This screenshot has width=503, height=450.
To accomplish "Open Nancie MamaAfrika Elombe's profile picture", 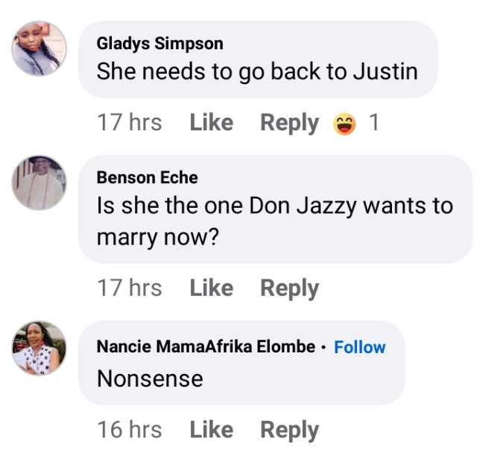I will pyautogui.click(x=39, y=348).
